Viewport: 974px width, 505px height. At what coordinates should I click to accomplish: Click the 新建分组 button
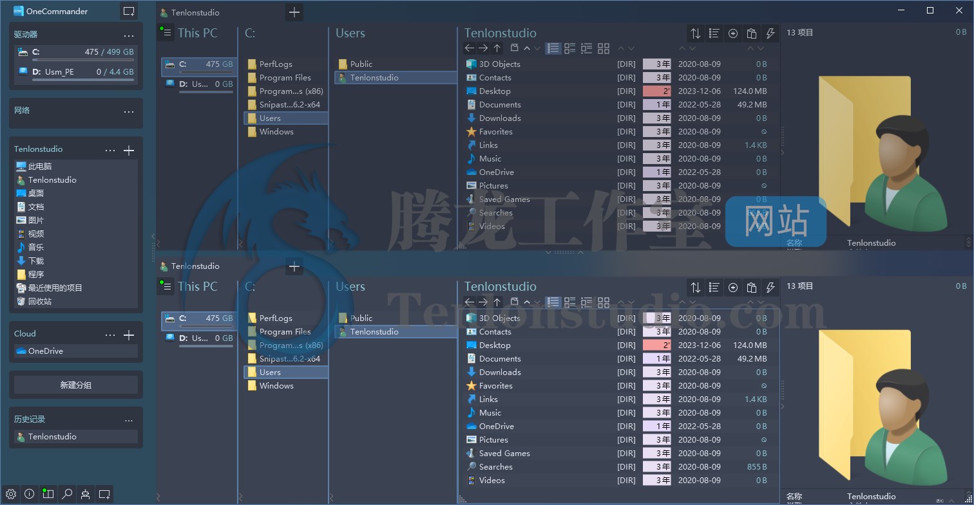pyautogui.click(x=76, y=385)
